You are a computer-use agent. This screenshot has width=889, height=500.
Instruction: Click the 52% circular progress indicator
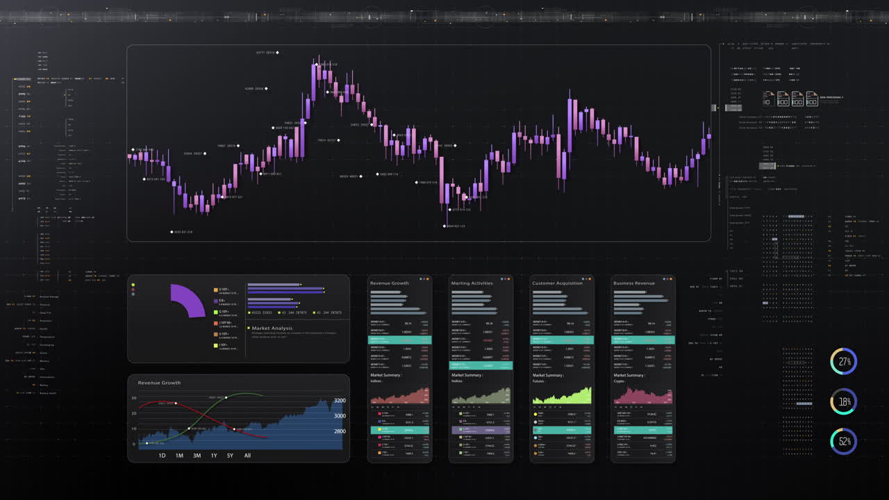point(844,441)
